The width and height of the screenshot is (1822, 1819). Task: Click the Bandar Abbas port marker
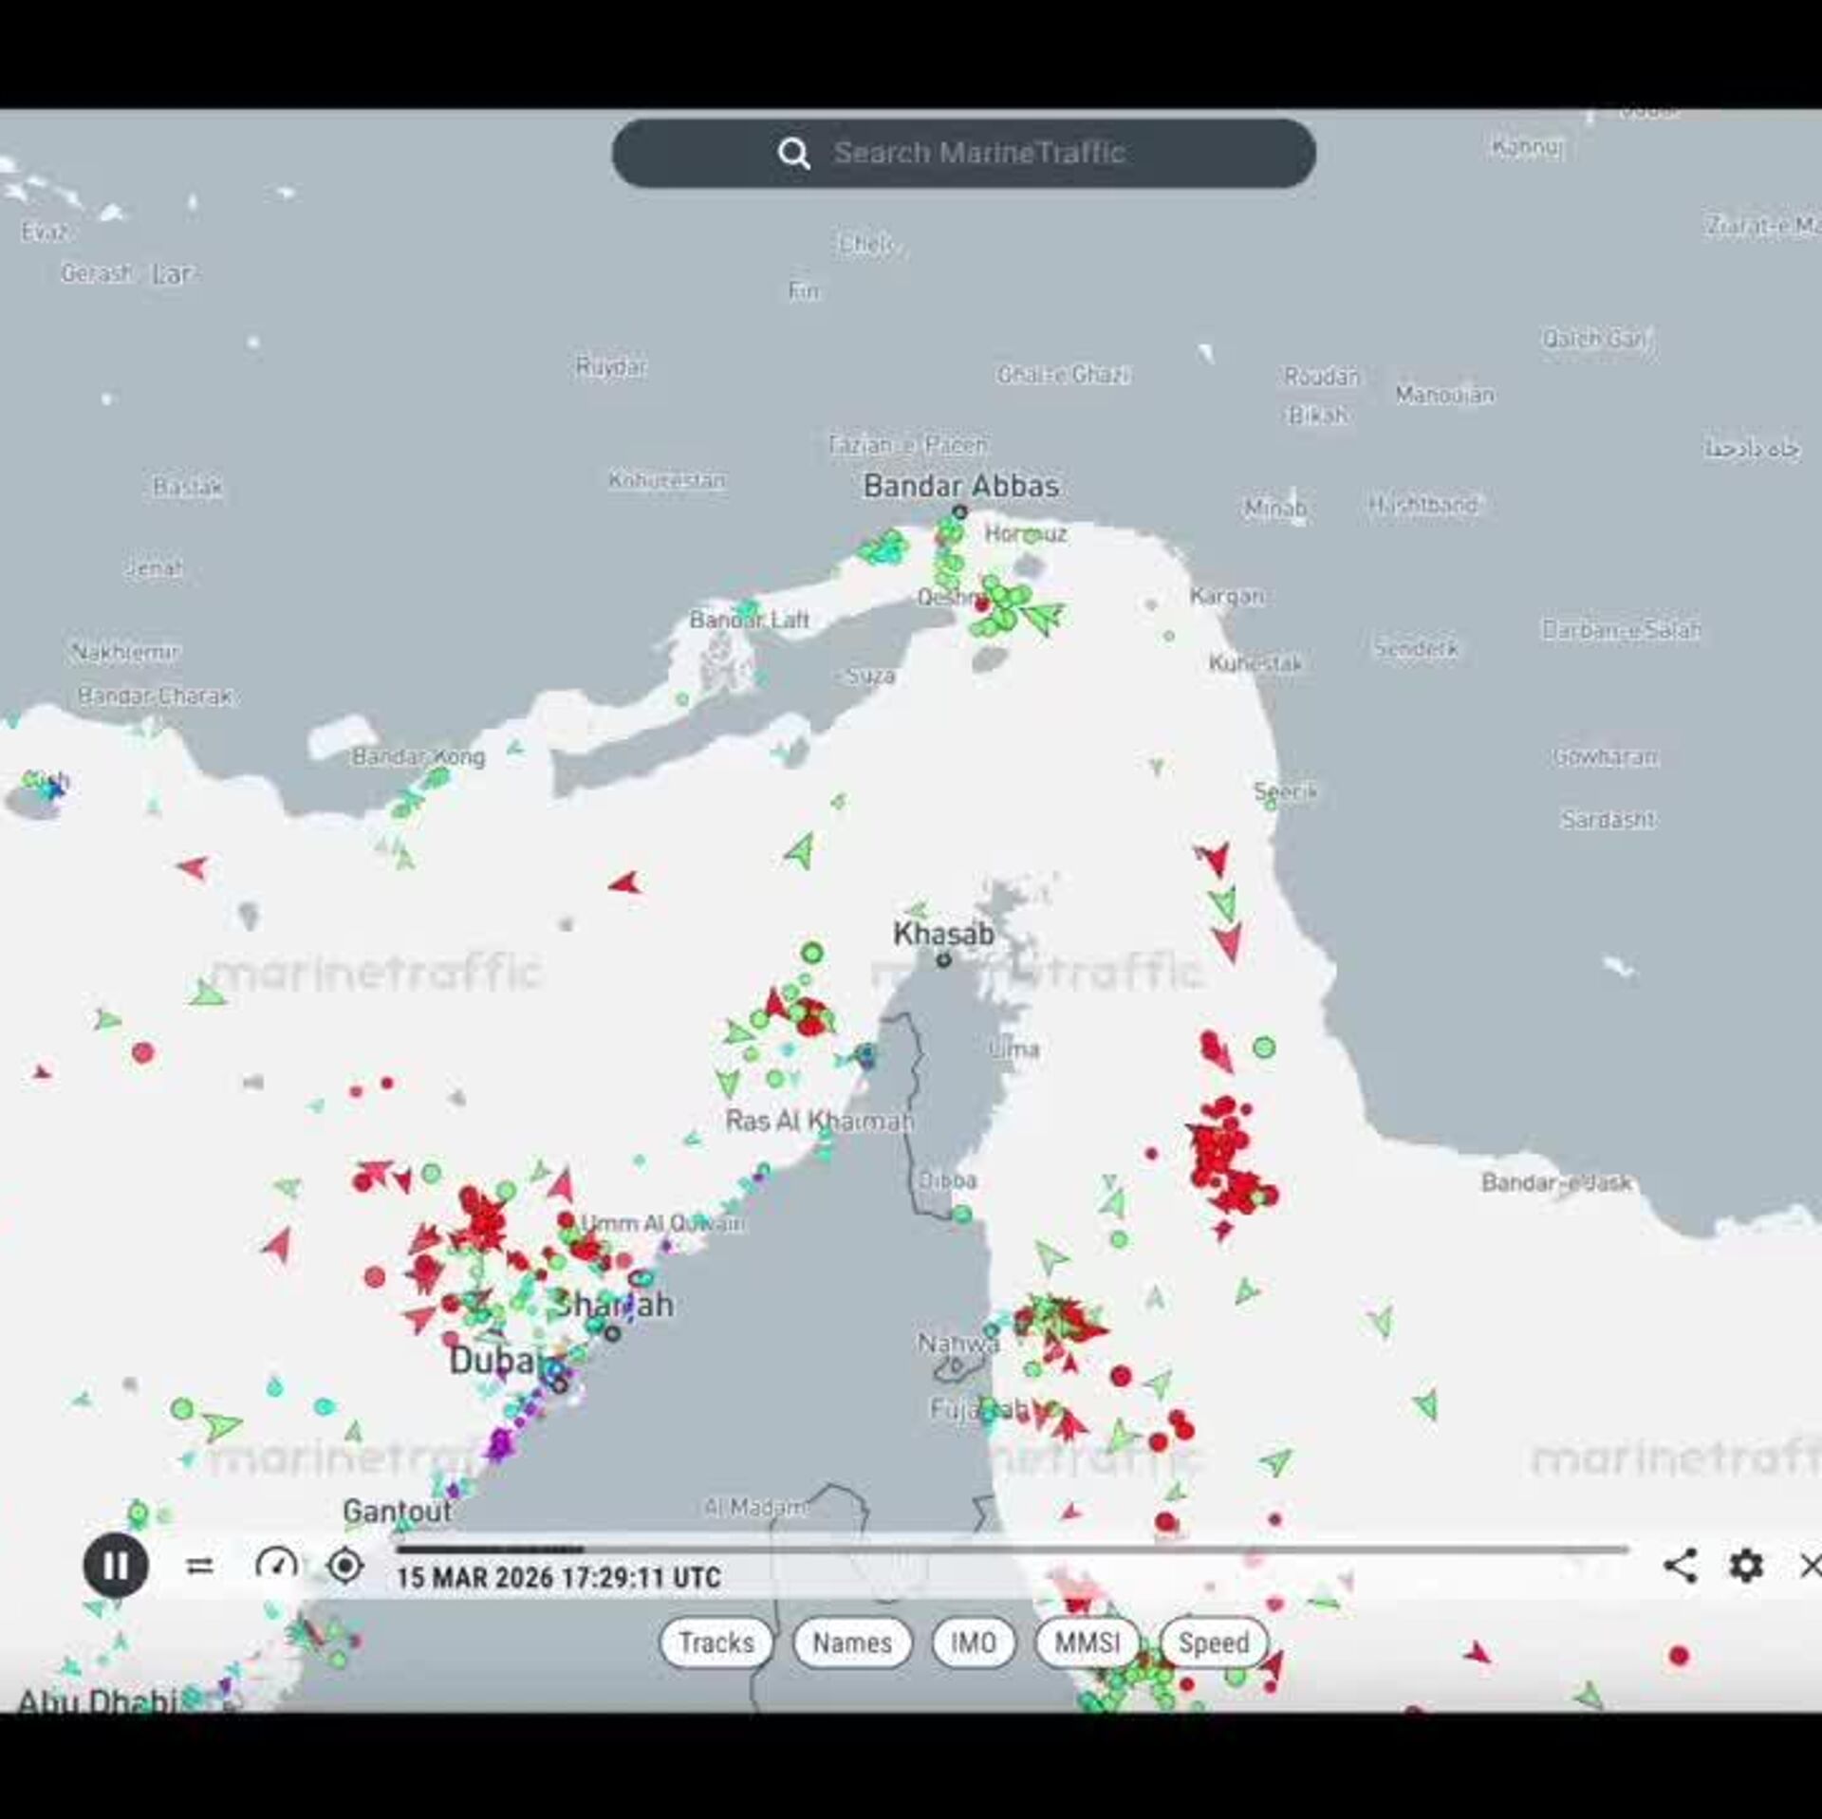point(959,512)
